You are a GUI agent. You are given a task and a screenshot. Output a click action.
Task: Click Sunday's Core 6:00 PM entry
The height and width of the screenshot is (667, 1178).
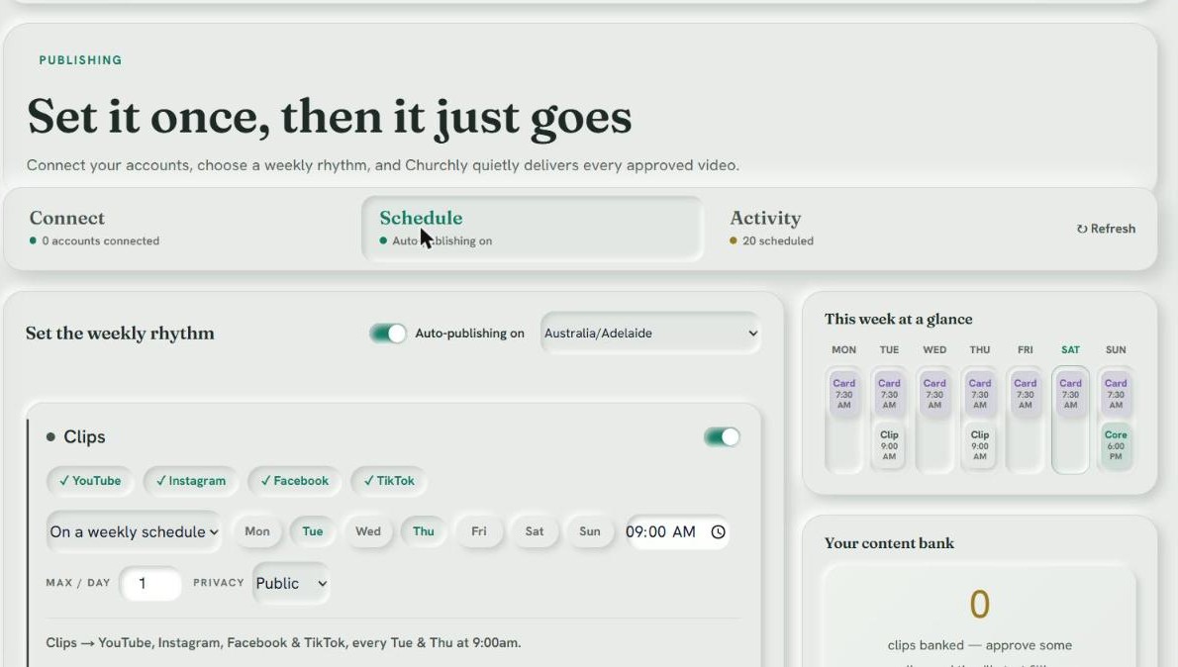point(1116,445)
